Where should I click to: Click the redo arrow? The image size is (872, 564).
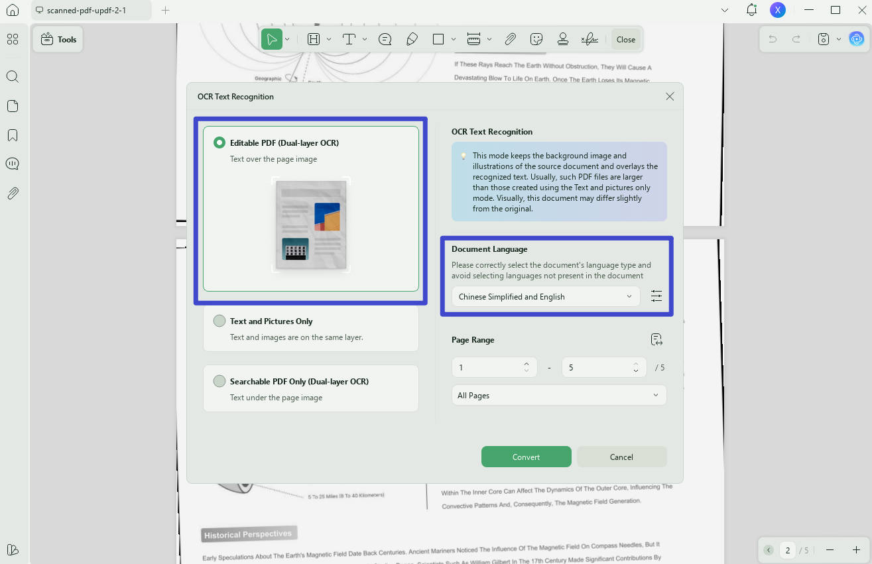click(796, 39)
